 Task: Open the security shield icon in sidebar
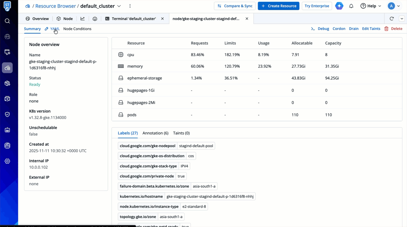click(x=7, y=114)
